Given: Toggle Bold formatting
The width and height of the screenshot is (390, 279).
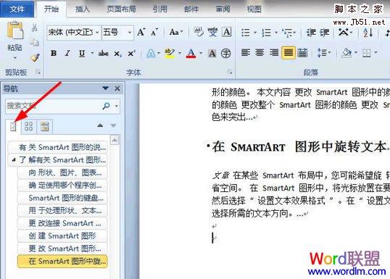Looking at the screenshot, I should pos(54,53).
